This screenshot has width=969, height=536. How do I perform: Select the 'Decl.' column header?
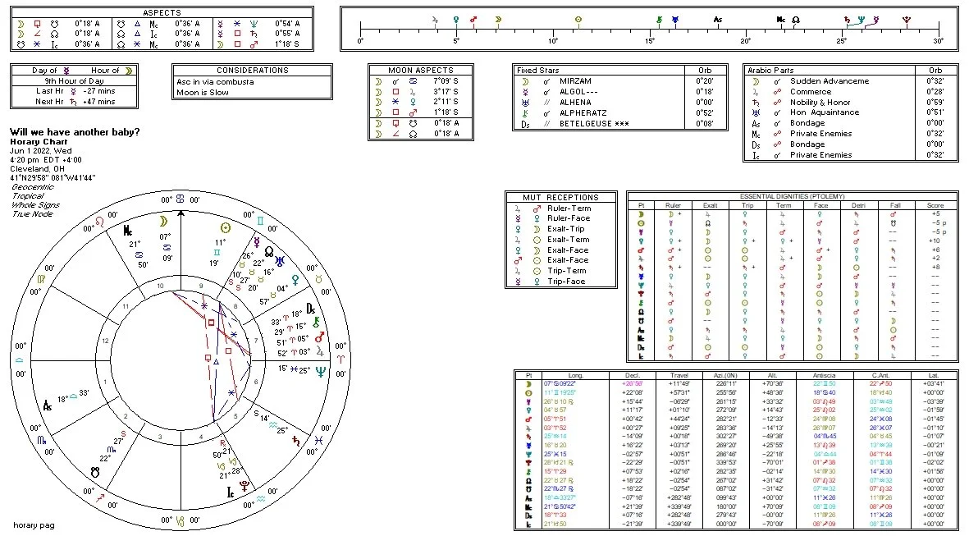pyautogui.click(x=633, y=375)
